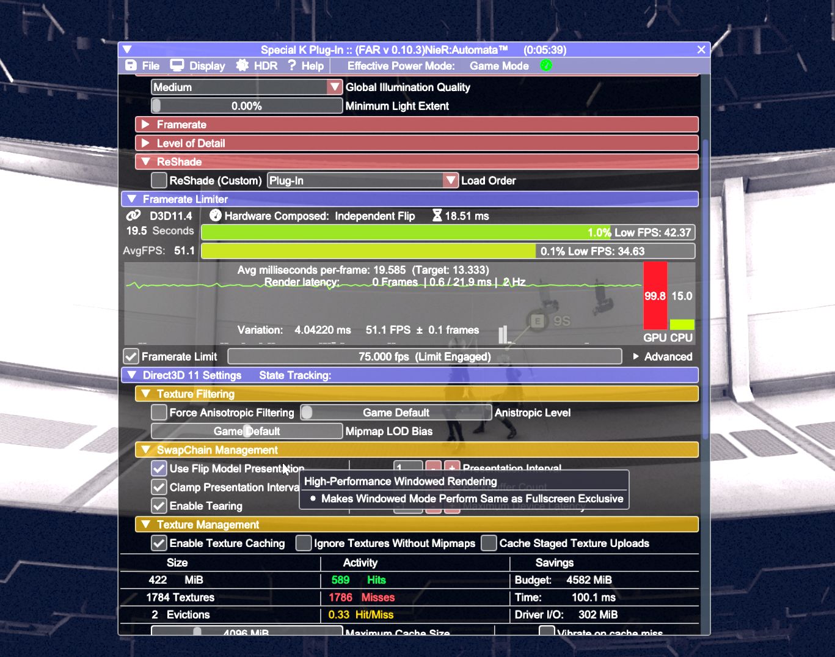Click the 1786 Misses activity value
The width and height of the screenshot is (835, 657).
pos(362,597)
